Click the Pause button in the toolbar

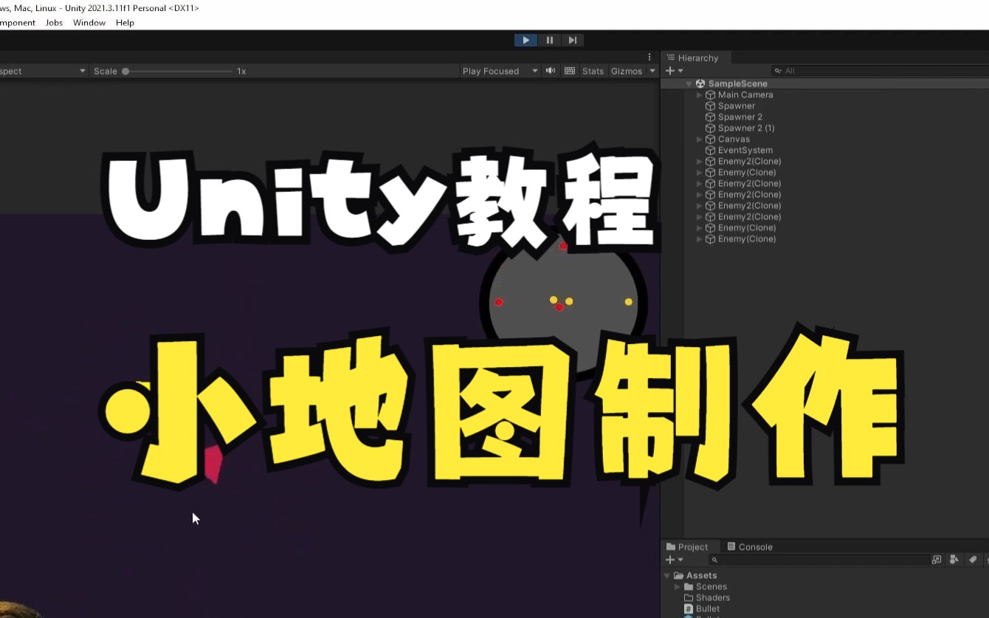tap(549, 40)
